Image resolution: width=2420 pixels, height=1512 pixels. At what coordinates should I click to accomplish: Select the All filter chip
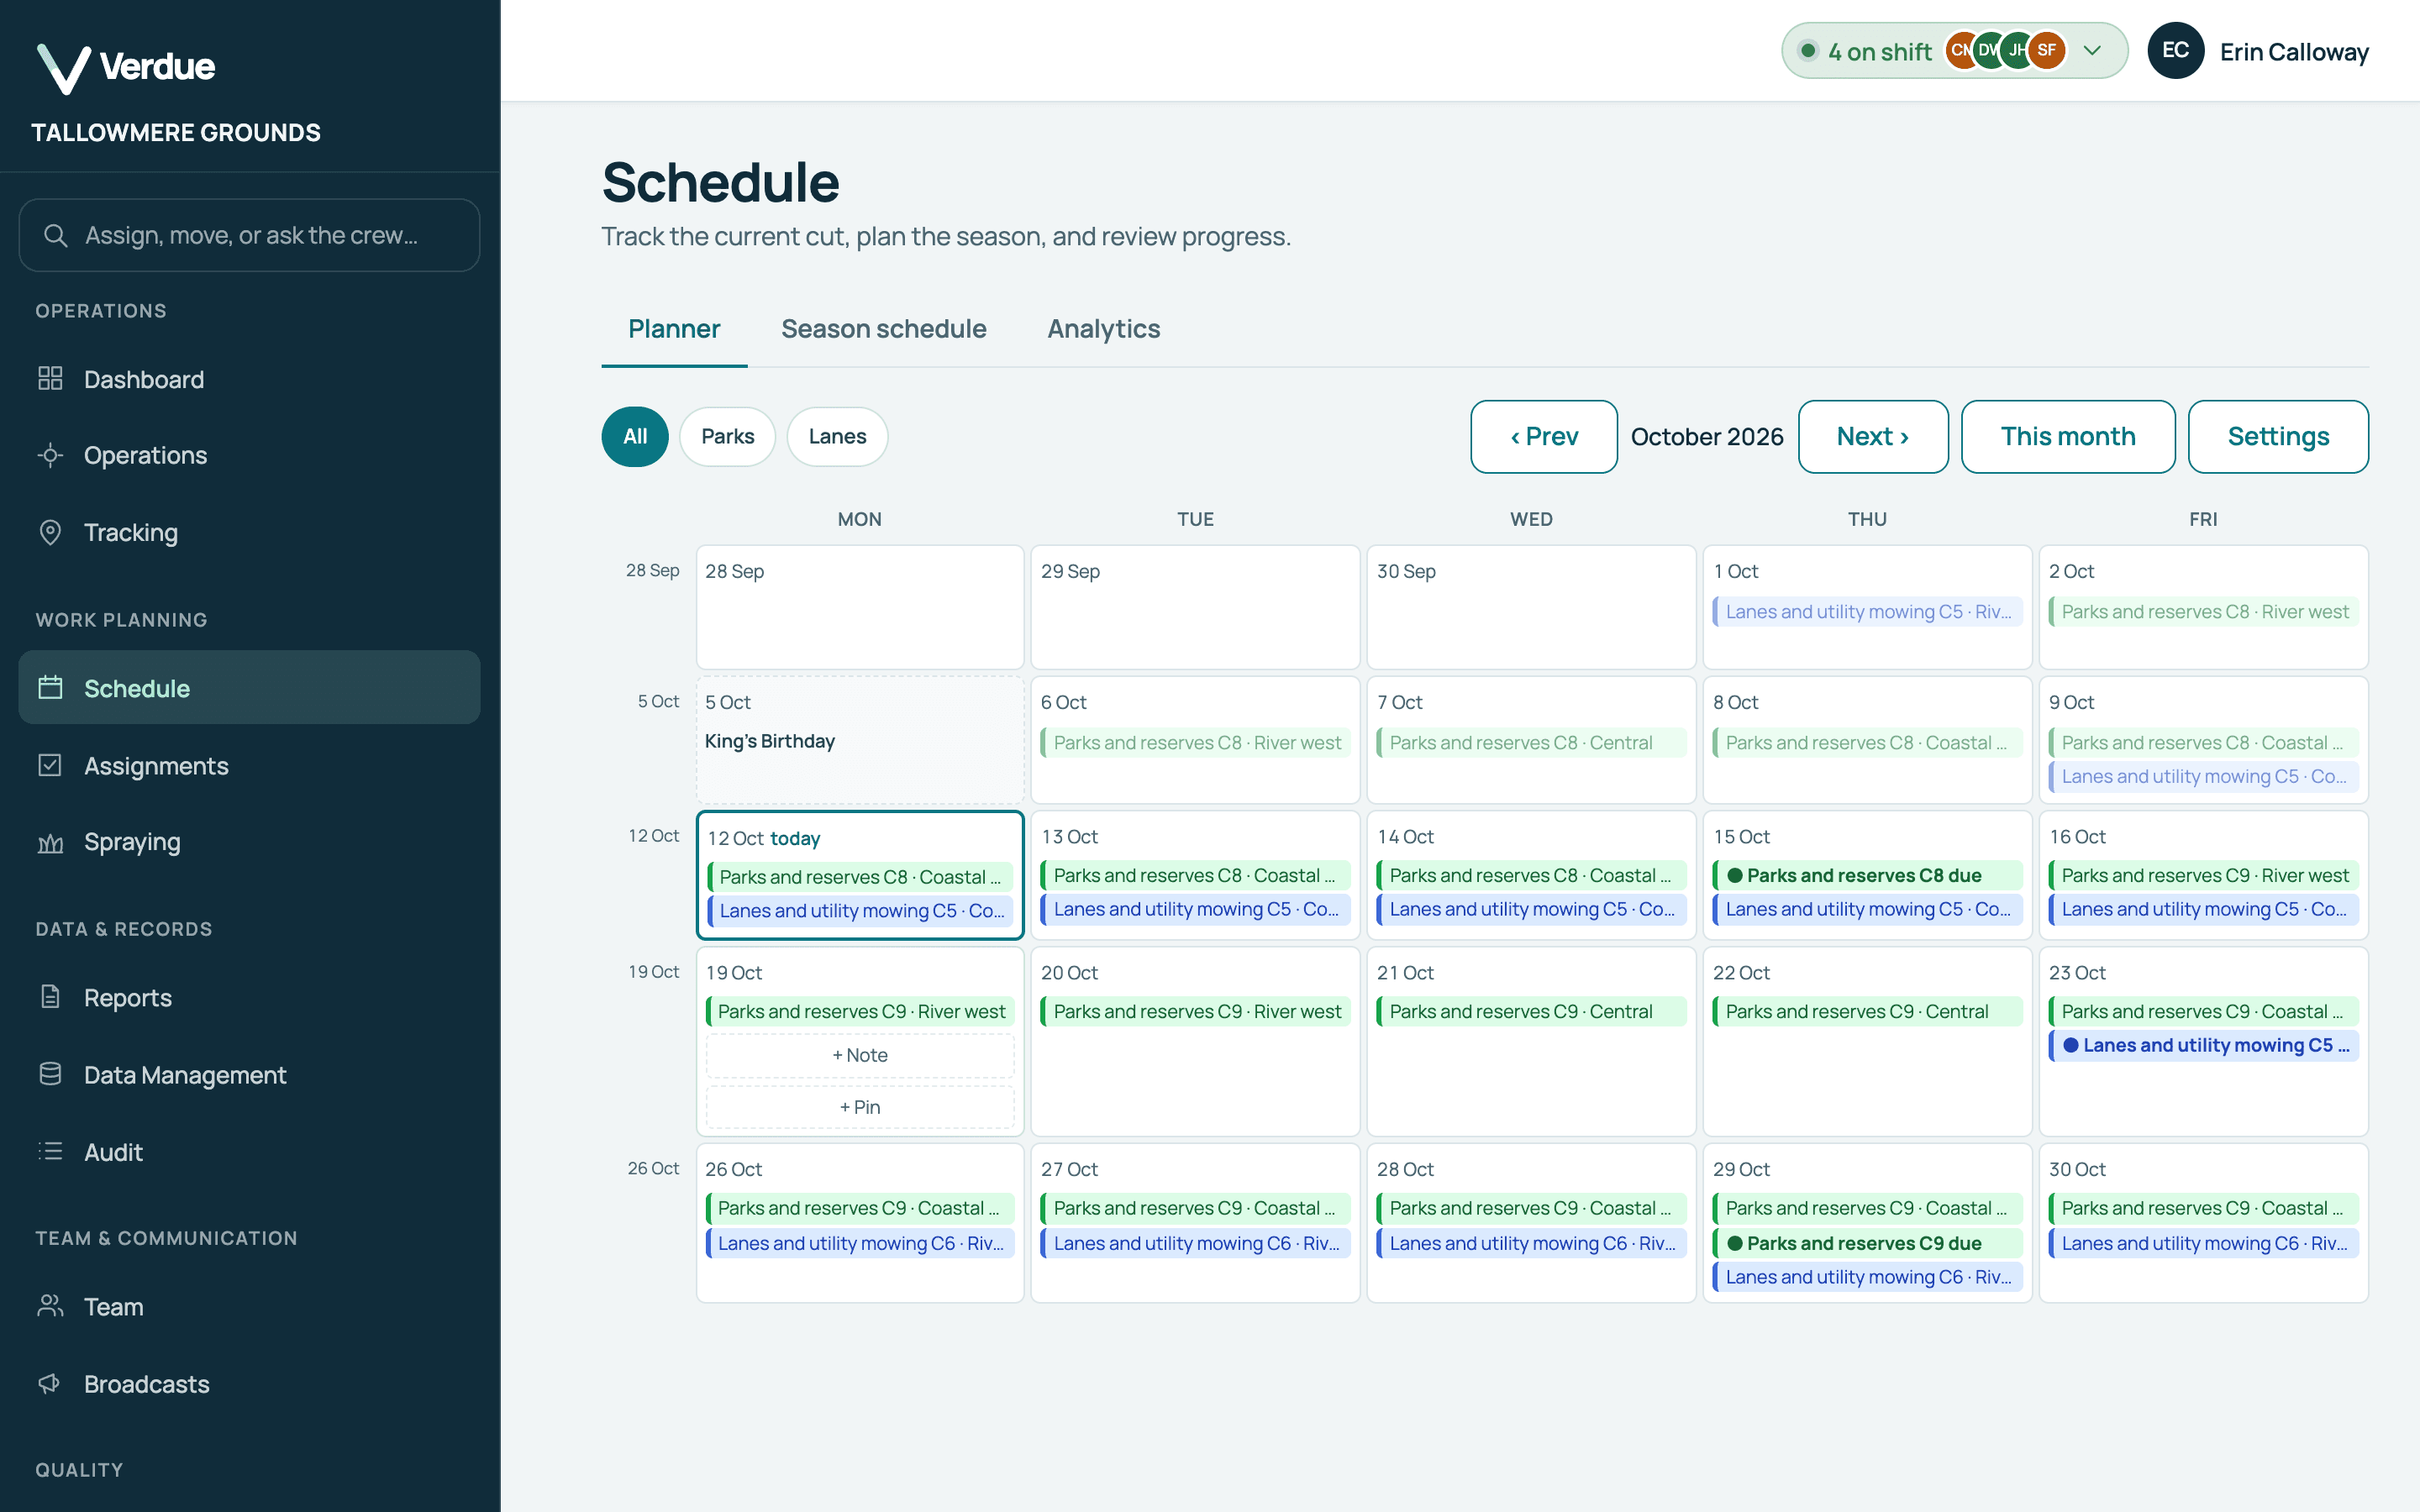coord(635,436)
